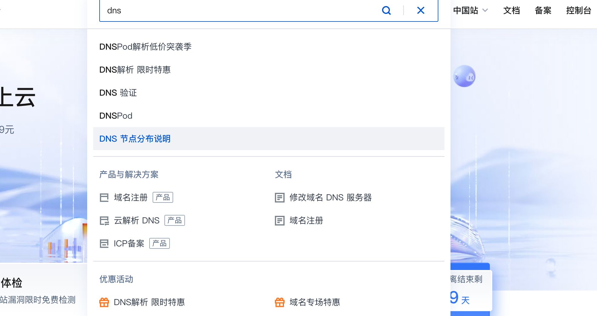
Task: Click the icon beside 域名注册 product
Action: click(104, 198)
